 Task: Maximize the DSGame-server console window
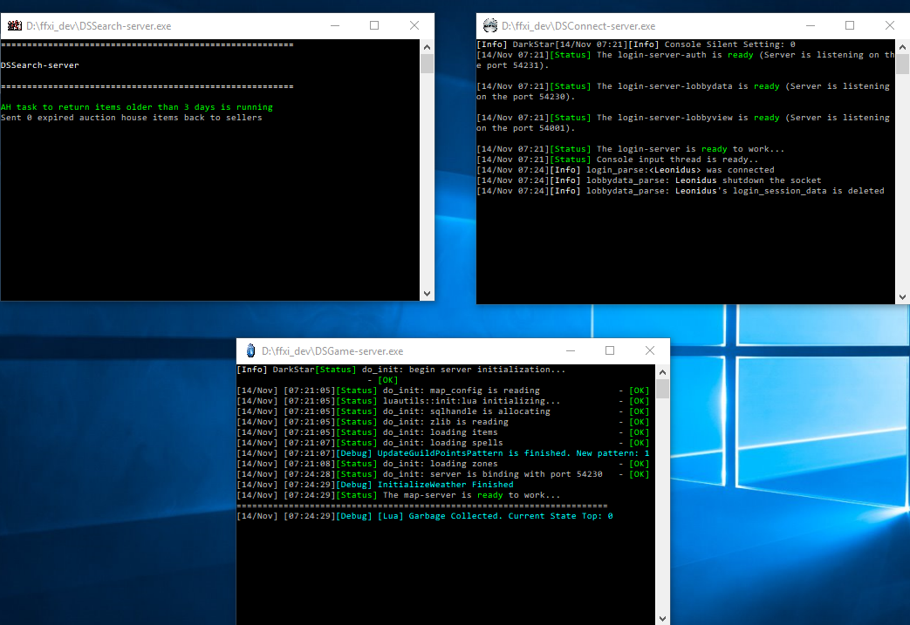[x=610, y=351]
